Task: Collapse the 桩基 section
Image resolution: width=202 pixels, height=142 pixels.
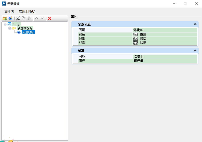Action: pos(195,51)
